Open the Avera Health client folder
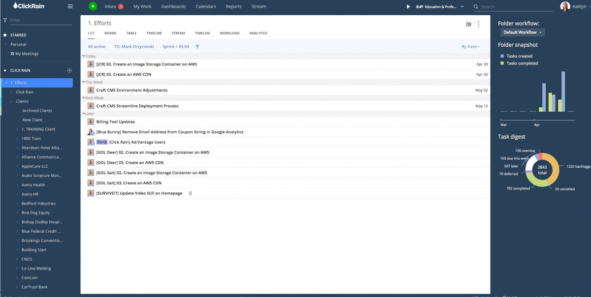The height and width of the screenshot is (297, 591). [x=33, y=185]
